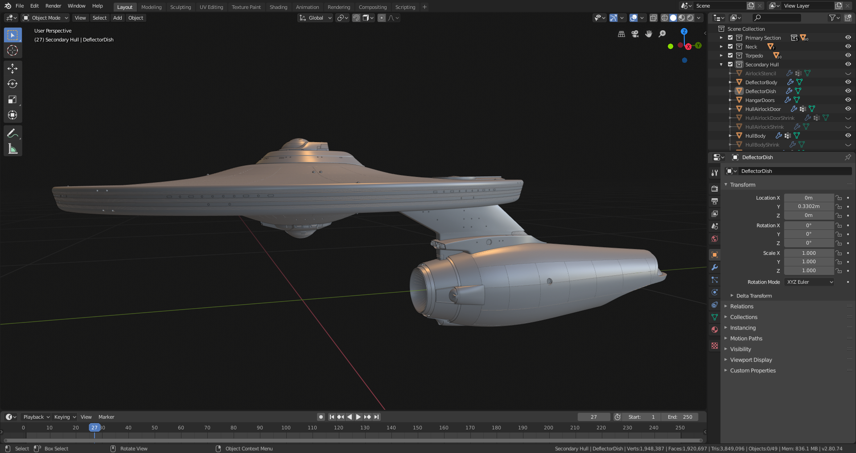Add a new workspace with plus button

coord(424,7)
